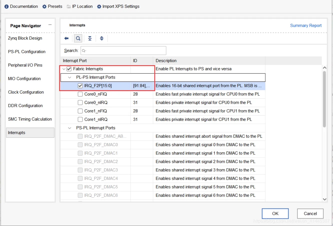Image resolution: width=333 pixels, height=226 pixels.
Task: Click the Page Navigator heading
Action: tap(25, 26)
